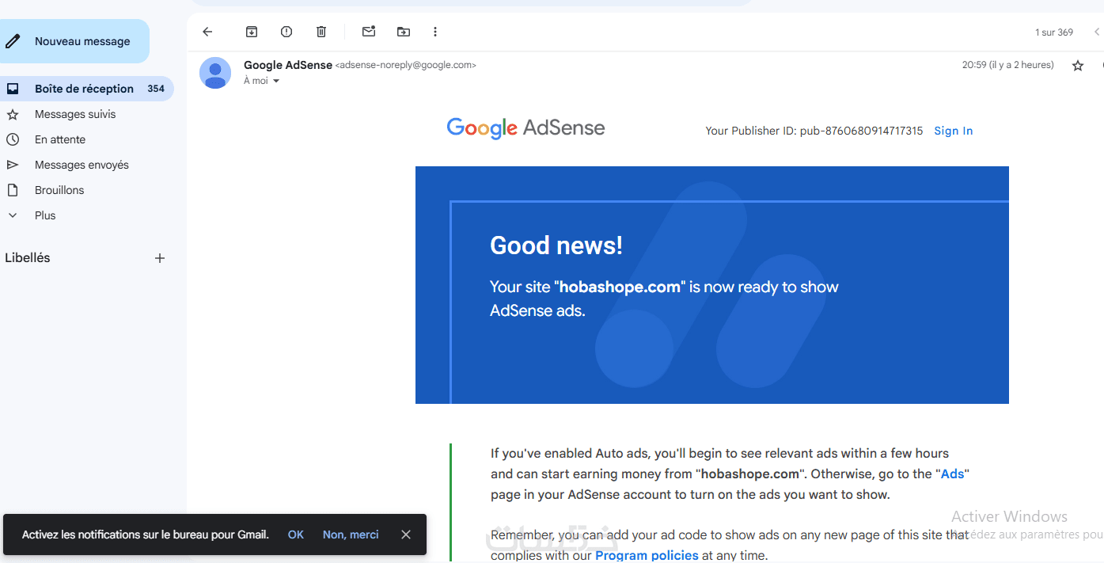This screenshot has width=1104, height=563.
Task: Create a new label with plus icon
Action: point(160,258)
